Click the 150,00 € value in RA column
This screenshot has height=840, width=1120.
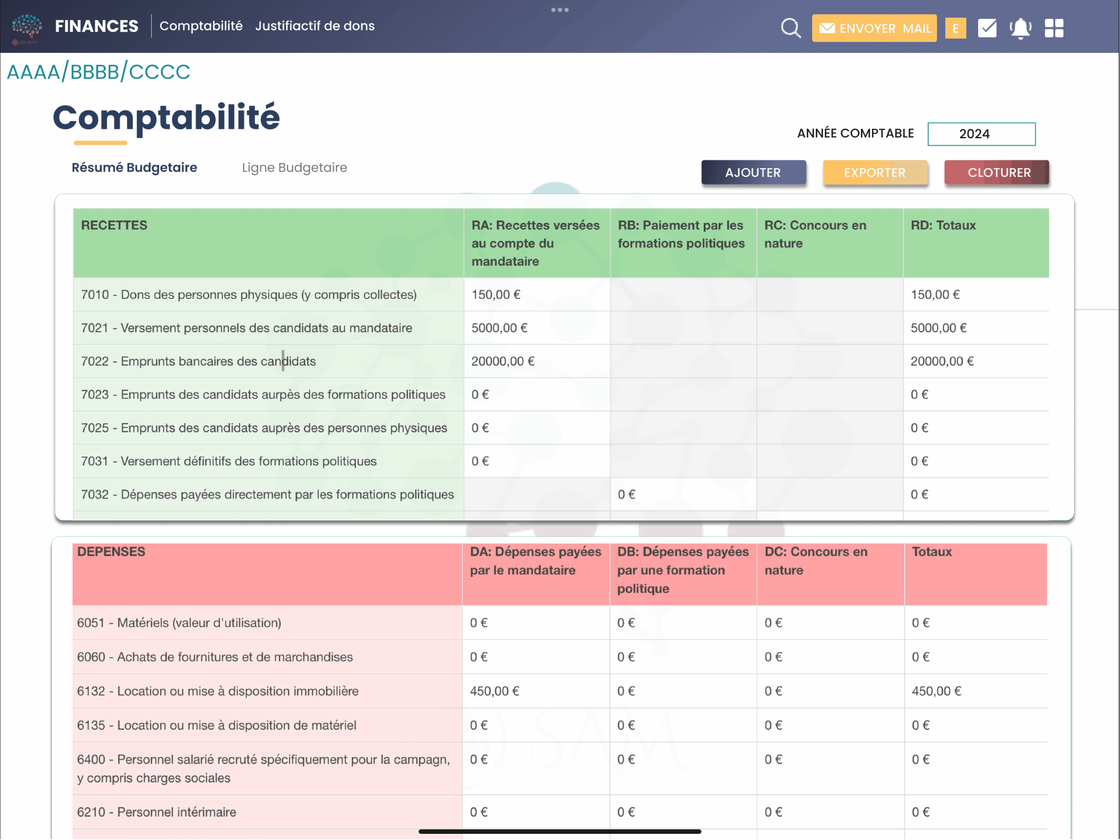pyautogui.click(x=496, y=294)
